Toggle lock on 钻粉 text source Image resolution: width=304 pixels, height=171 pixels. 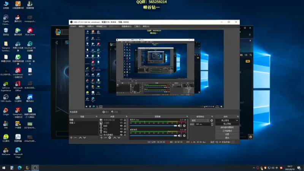(125, 126)
